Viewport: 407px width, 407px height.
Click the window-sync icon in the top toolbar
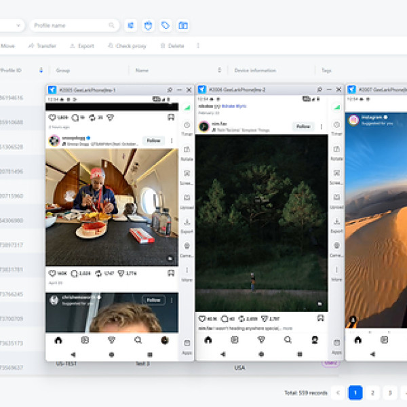point(183,26)
